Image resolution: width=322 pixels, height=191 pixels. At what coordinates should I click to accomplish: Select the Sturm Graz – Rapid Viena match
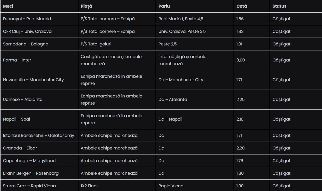[x=29, y=186]
